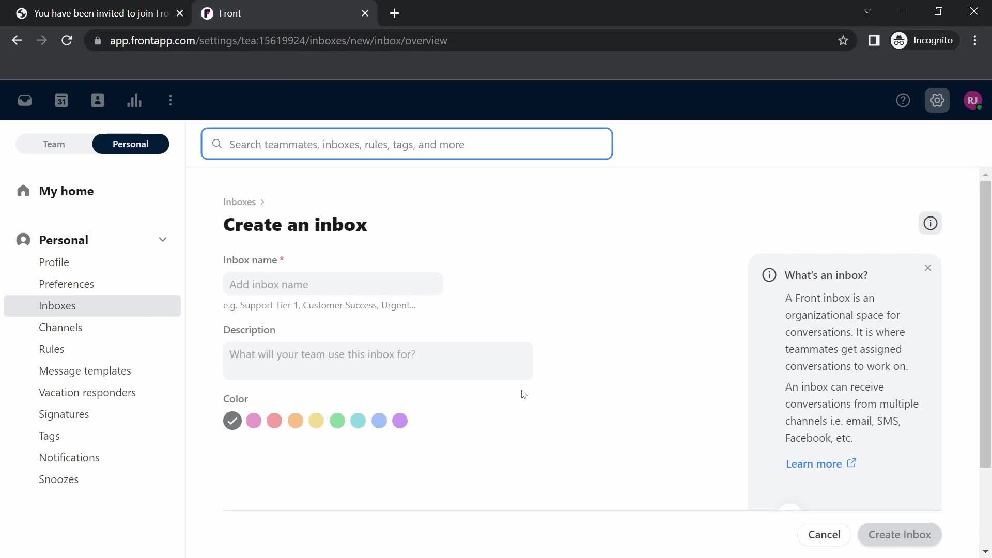Select the purple color swatch
Image resolution: width=992 pixels, height=558 pixels.
(400, 421)
